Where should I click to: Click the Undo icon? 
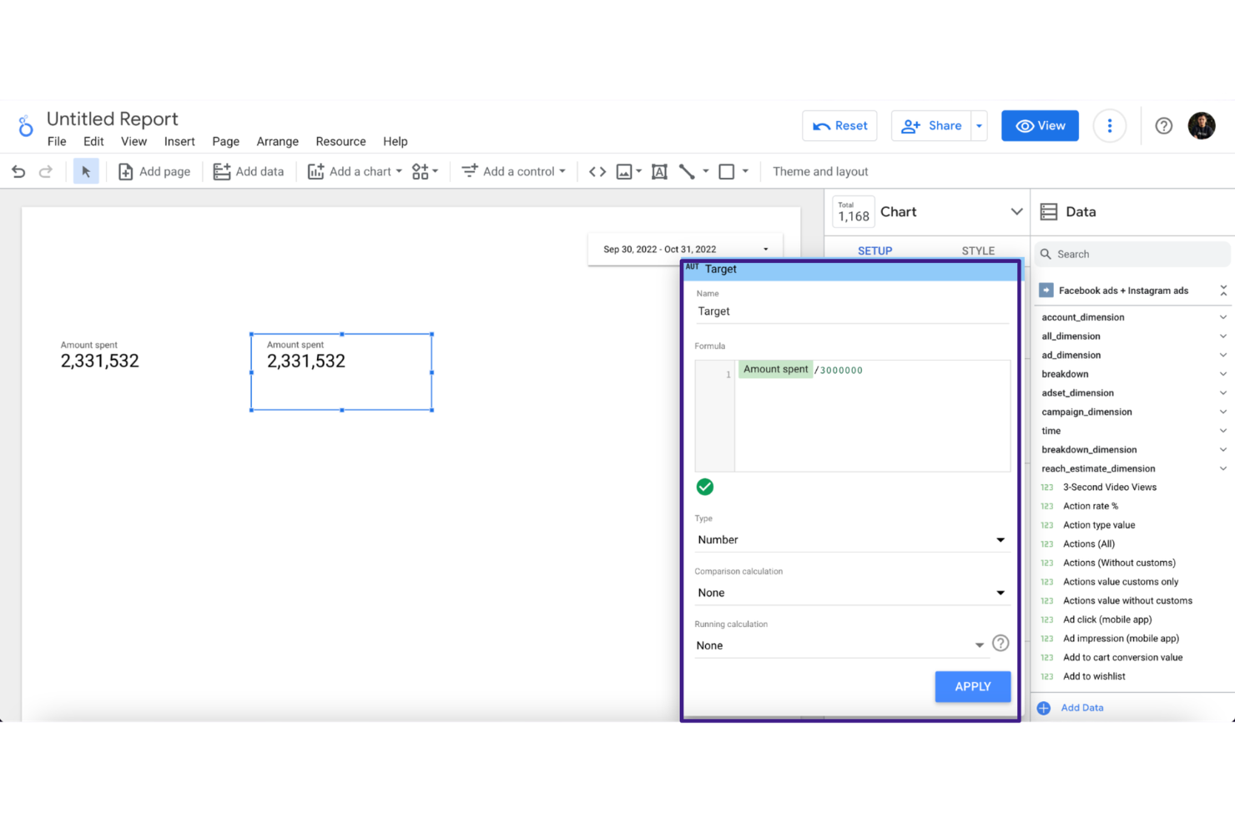[18, 171]
